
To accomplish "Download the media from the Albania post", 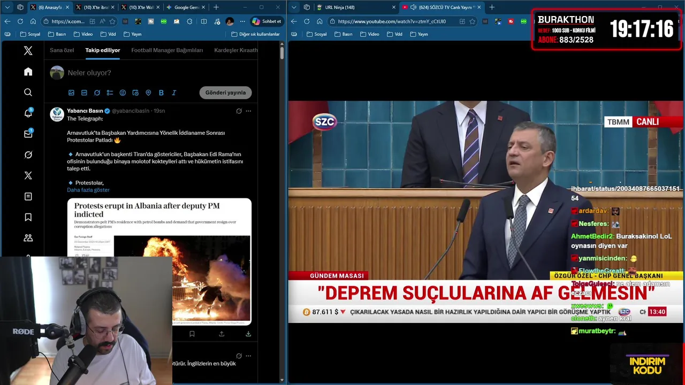I will (248, 334).
